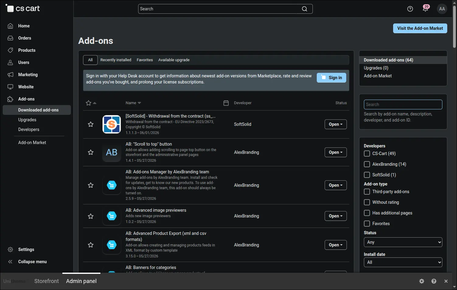
Task: Favorite the AB Add-ons Manager add-on
Action: pyautogui.click(x=91, y=185)
